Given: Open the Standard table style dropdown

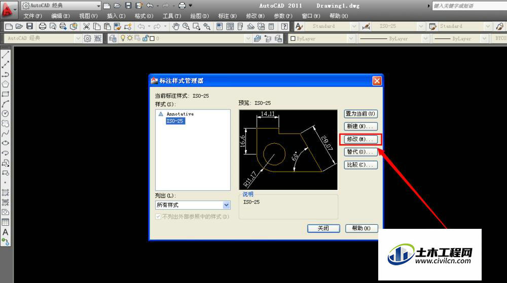Looking at the screenshot, I should tap(465, 26).
